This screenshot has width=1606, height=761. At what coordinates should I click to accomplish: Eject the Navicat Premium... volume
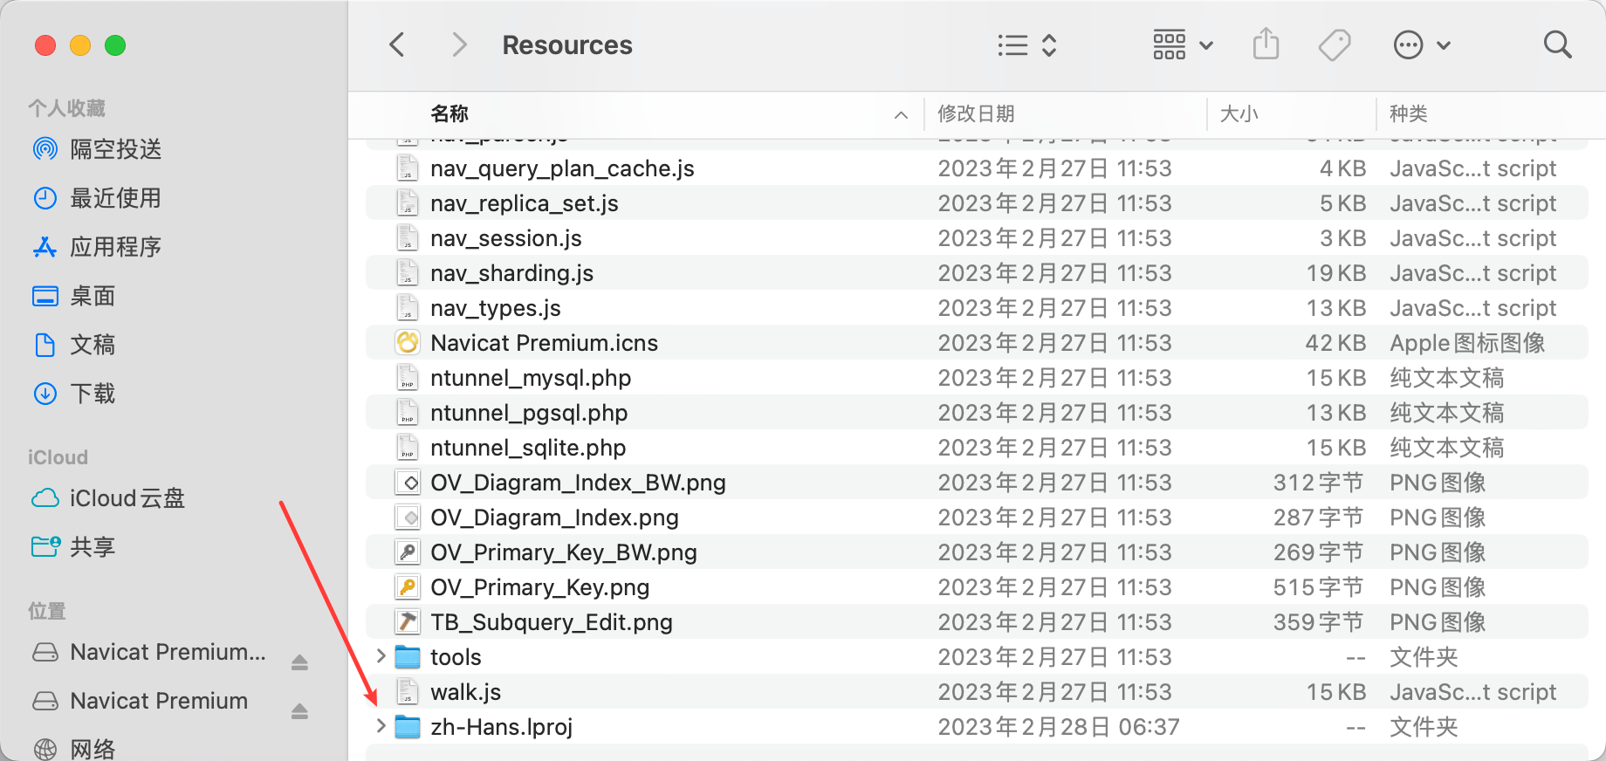click(299, 662)
